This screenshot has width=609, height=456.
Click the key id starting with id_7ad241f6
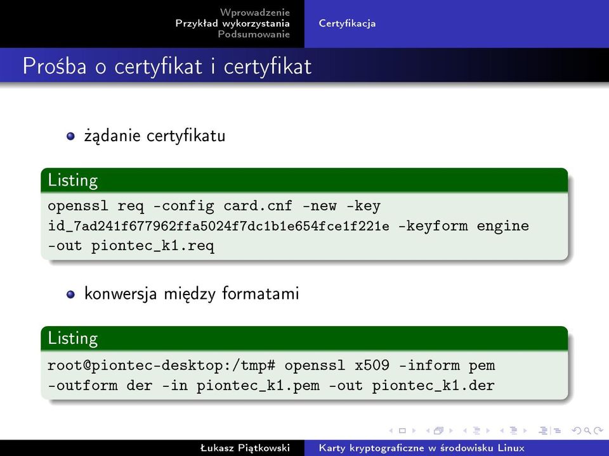[x=218, y=226]
